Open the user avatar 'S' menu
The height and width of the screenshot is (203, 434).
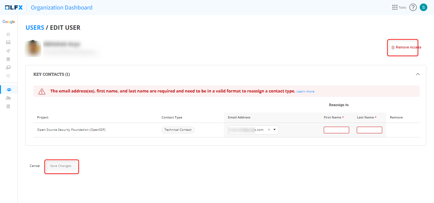pos(423,7)
